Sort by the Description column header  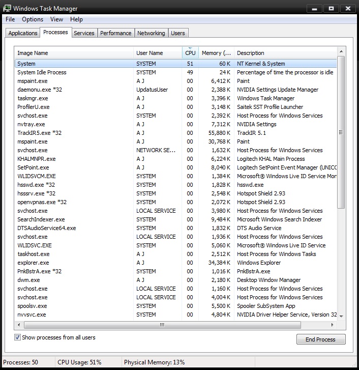pyautogui.click(x=285, y=53)
